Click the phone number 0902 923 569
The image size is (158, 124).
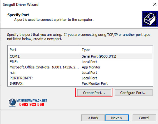32,105
